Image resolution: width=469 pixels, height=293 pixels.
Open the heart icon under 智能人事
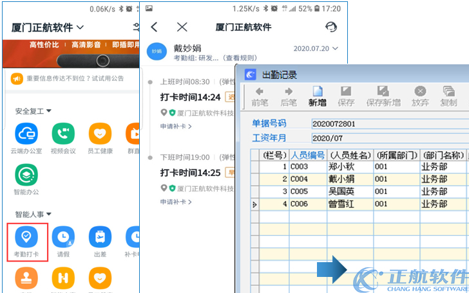pos(100,278)
